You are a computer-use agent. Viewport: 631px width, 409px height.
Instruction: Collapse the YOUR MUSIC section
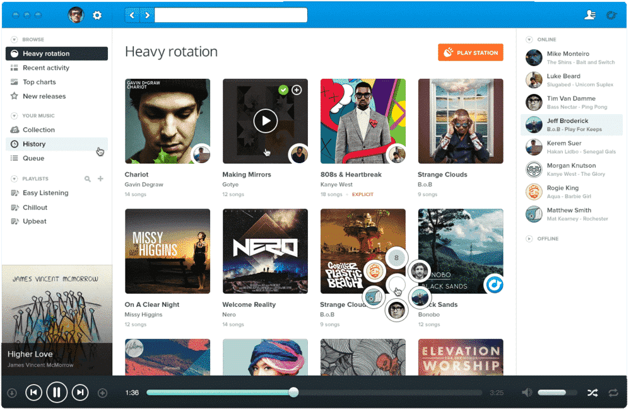click(14, 115)
